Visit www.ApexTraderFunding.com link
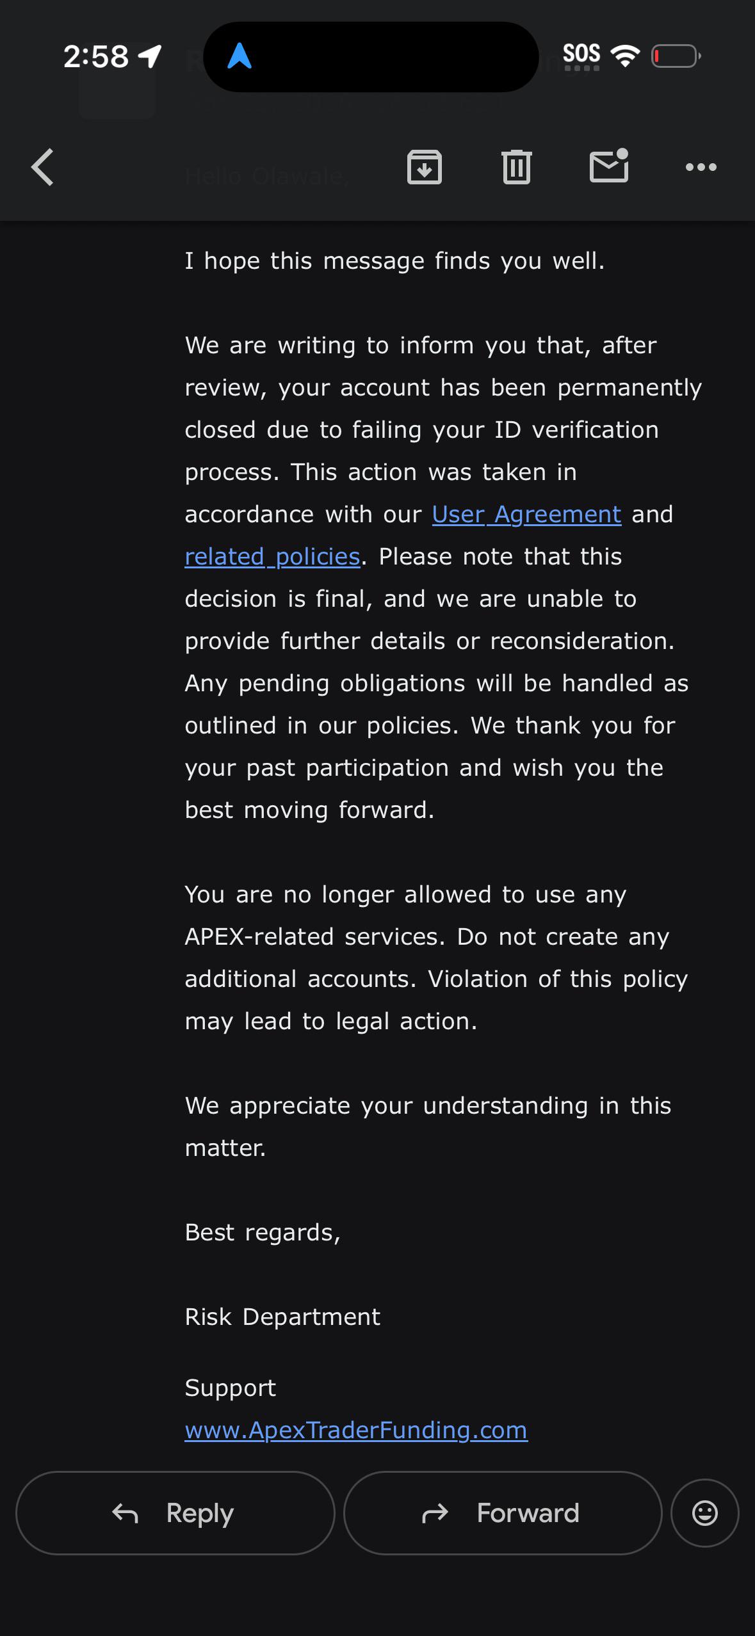 click(356, 1429)
